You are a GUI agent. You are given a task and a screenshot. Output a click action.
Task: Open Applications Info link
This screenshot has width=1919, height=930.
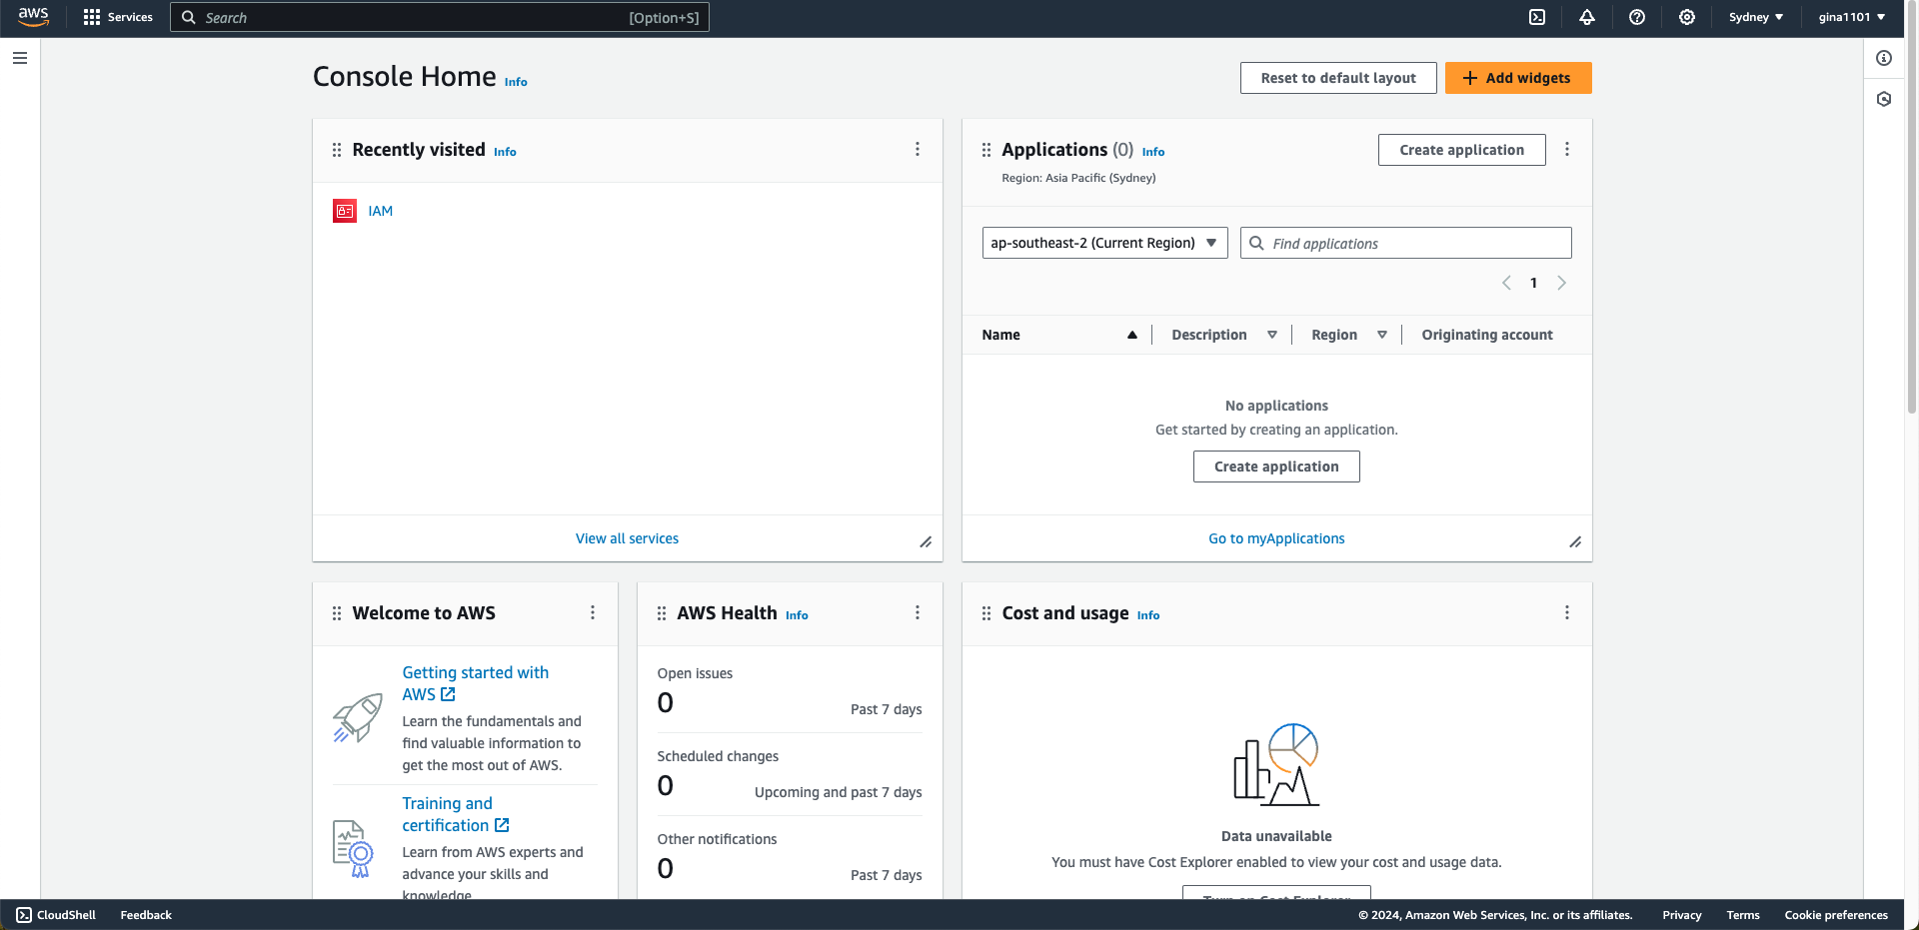point(1153,152)
